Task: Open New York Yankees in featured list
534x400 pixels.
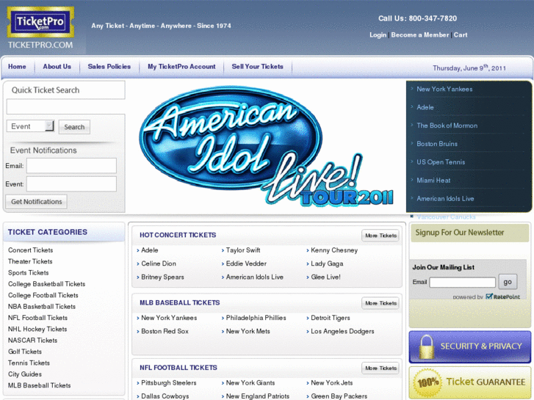Action: click(444, 90)
